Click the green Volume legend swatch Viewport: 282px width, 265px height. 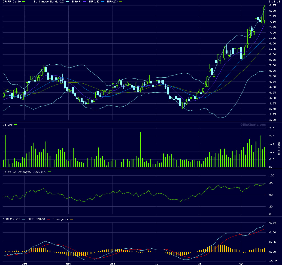(16, 125)
